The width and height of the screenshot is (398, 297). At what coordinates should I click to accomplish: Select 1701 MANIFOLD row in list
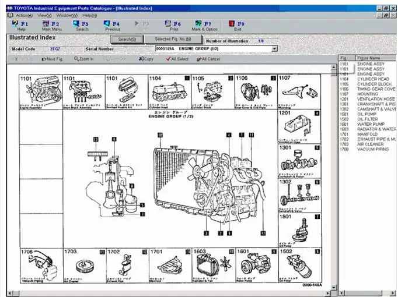368,134
